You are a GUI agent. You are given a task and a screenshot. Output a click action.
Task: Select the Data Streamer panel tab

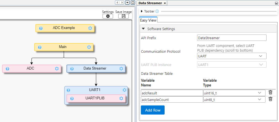point(150,3)
